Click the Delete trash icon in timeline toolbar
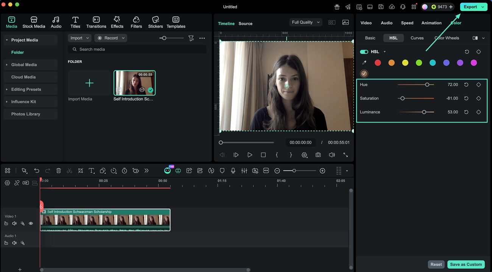The height and width of the screenshot is (272, 492). [x=58, y=171]
